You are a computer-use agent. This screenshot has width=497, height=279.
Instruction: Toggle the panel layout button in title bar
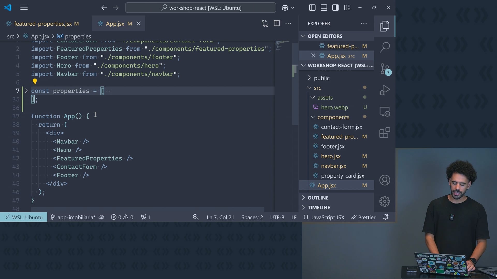pyautogui.click(x=324, y=8)
